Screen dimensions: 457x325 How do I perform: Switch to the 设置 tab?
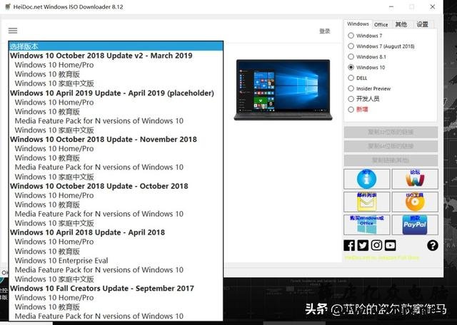[x=422, y=25]
